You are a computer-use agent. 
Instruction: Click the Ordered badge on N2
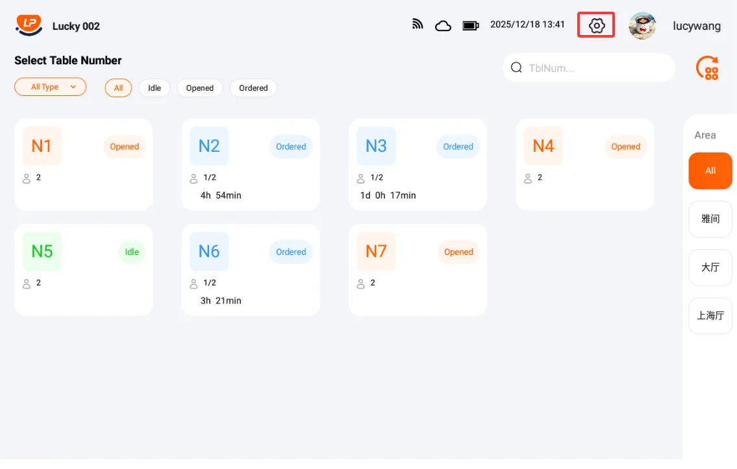pos(291,147)
